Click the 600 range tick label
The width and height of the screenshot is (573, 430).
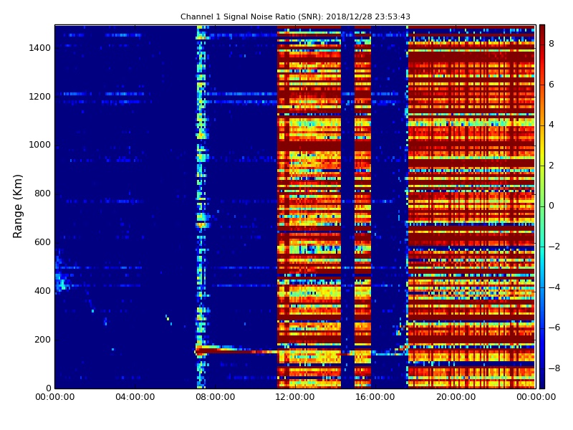click(x=42, y=242)
